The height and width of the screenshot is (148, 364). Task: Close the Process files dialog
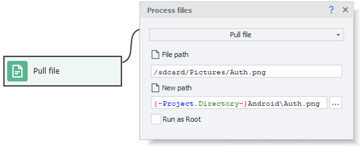345,10
